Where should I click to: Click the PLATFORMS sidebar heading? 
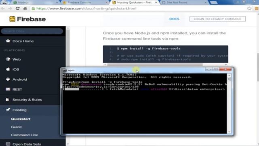pos(15,50)
